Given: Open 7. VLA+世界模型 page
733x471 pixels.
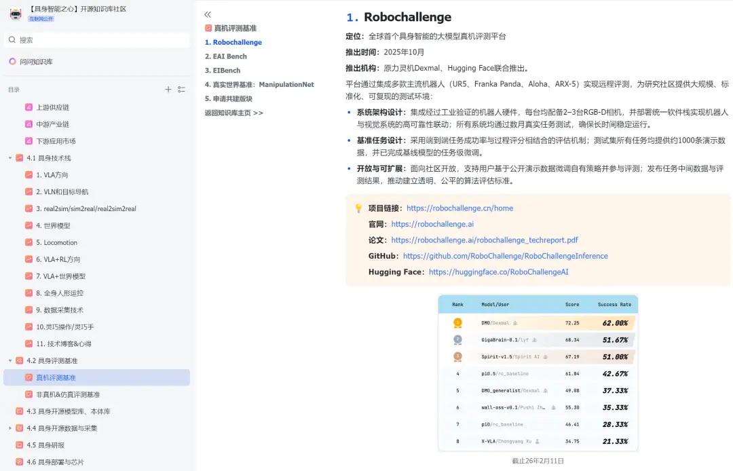Looking at the screenshot, I should (61, 276).
